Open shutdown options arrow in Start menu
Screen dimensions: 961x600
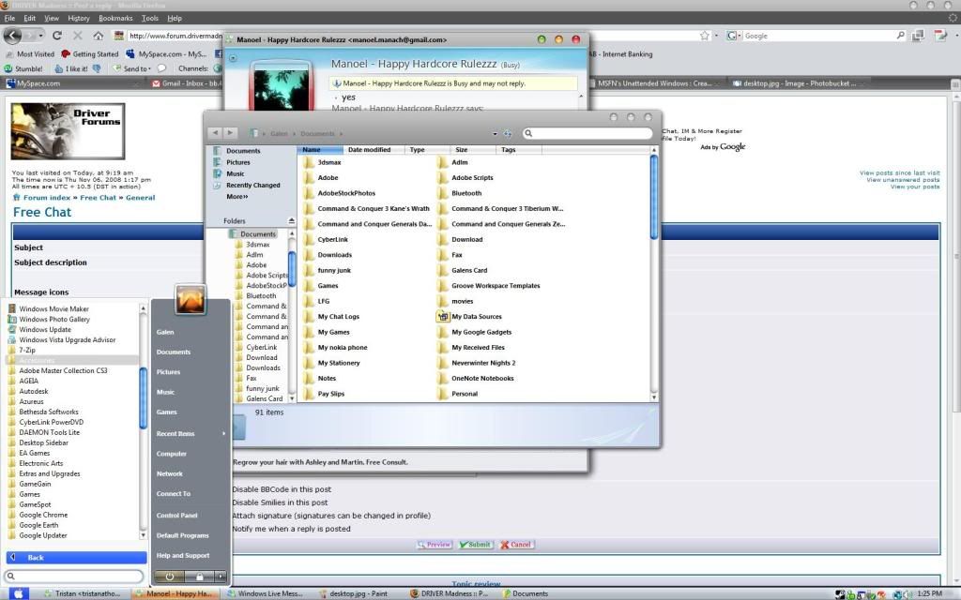(x=221, y=577)
